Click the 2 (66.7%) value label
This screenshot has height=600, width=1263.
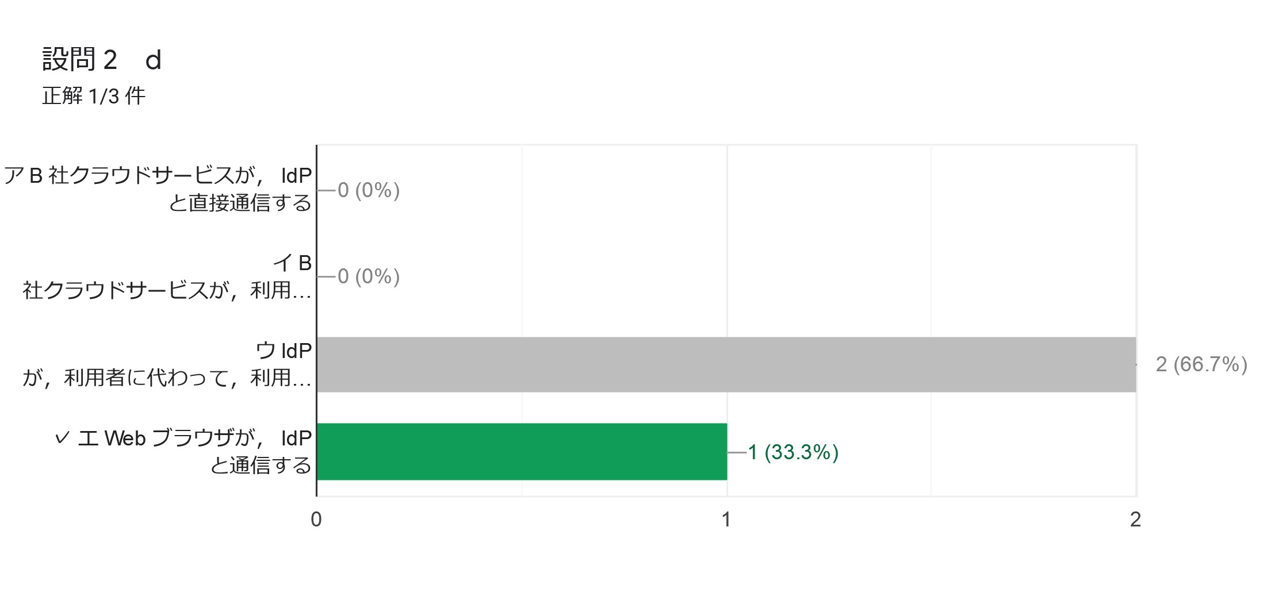[x=1201, y=364]
